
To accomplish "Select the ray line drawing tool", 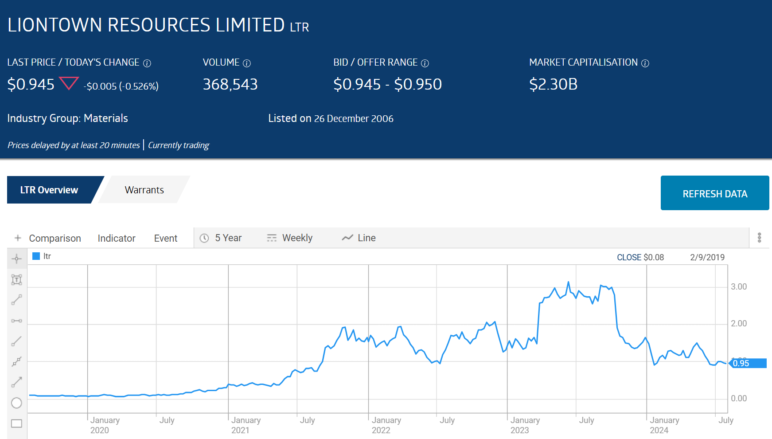I will [17, 341].
